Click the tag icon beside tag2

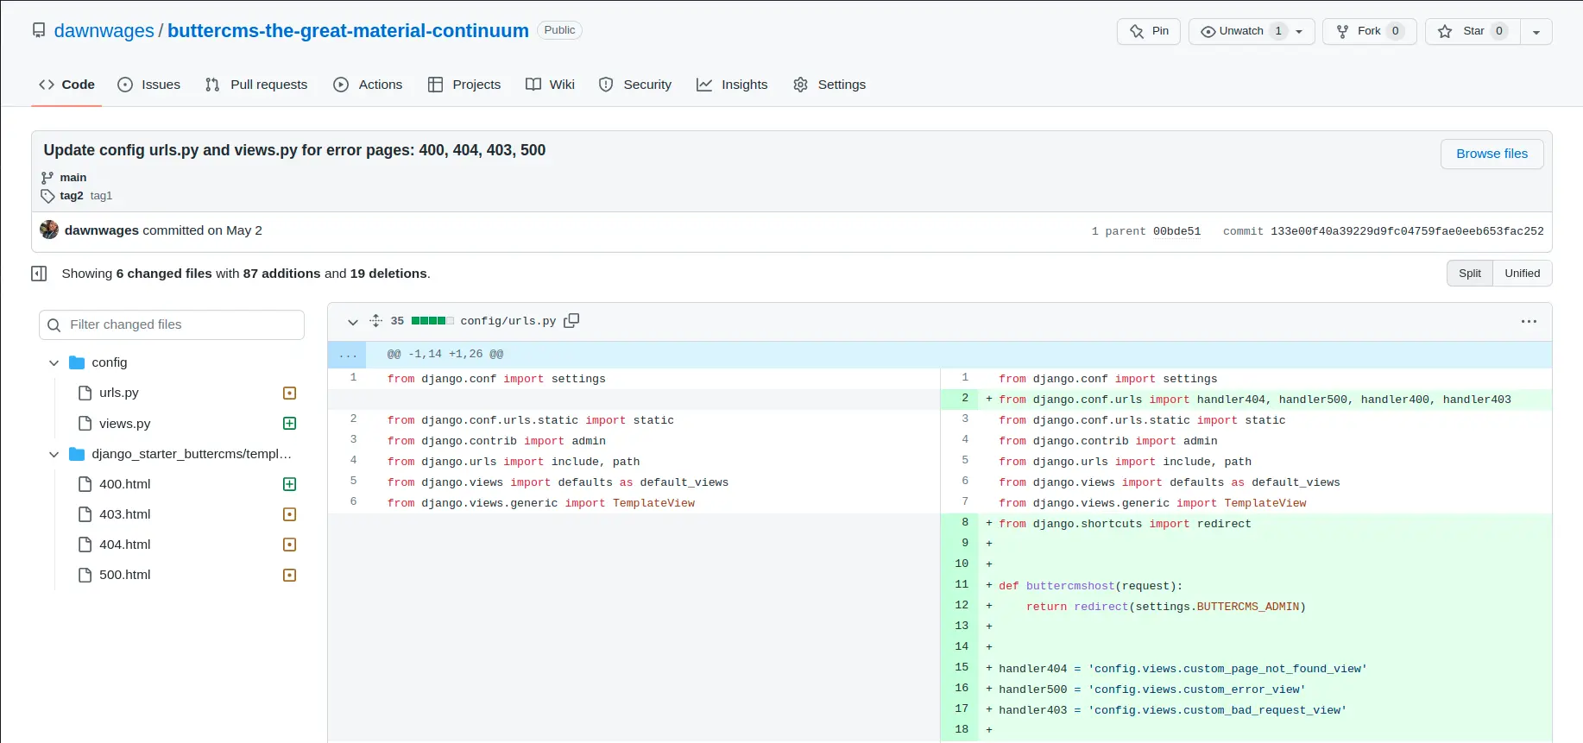pyautogui.click(x=47, y=196)
